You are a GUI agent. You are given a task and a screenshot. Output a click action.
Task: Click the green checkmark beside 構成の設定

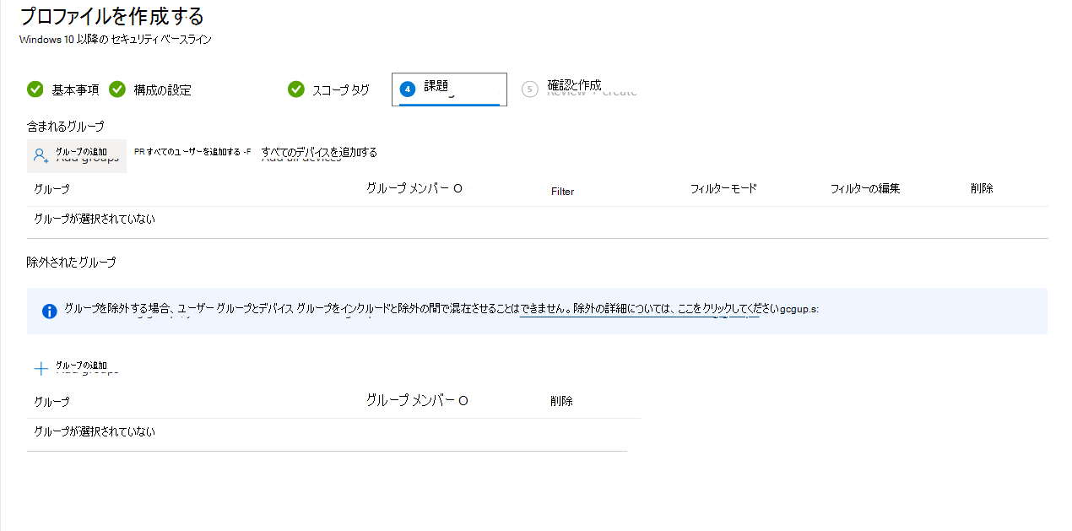pyautogui.click(x=117, y=89)
